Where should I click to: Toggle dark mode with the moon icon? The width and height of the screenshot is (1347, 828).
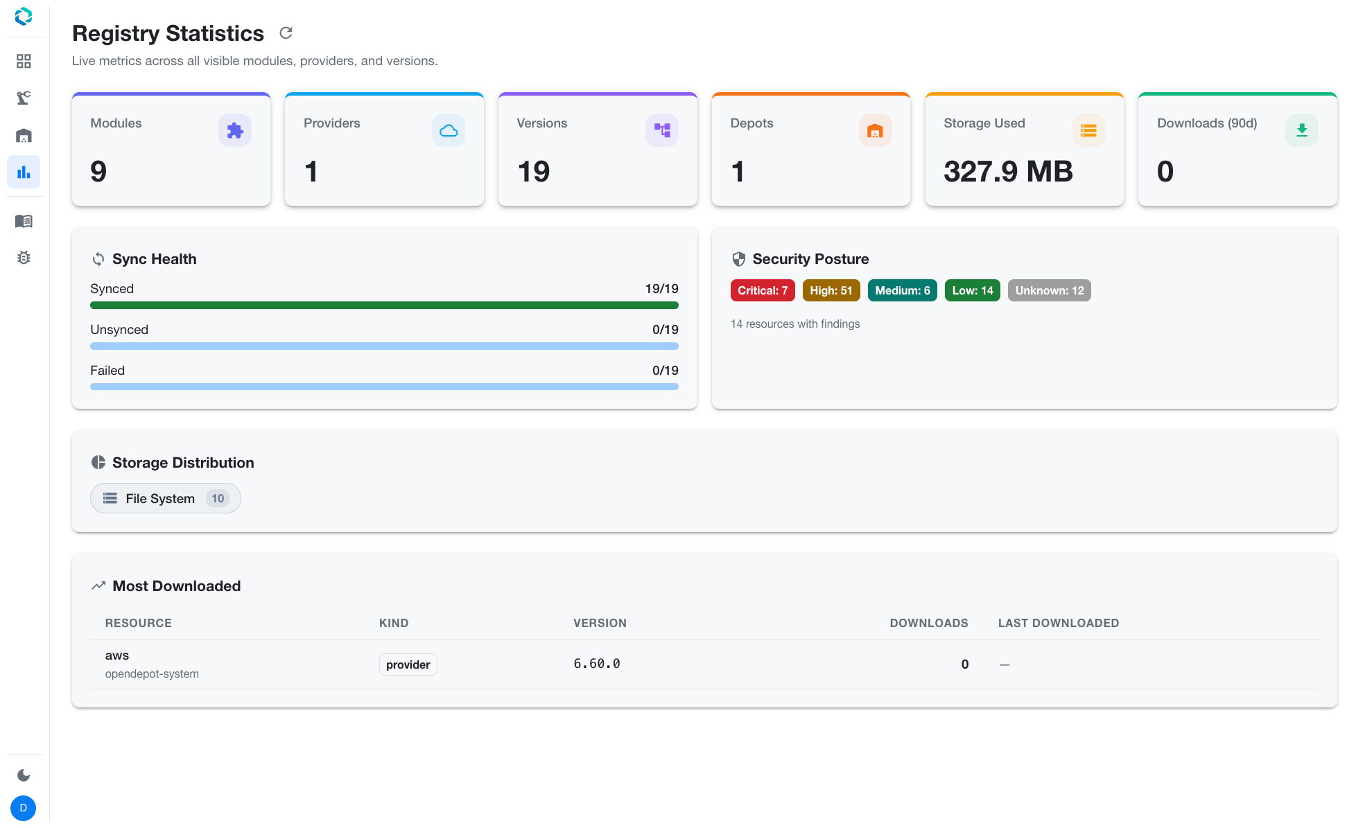tap(24, 775)
